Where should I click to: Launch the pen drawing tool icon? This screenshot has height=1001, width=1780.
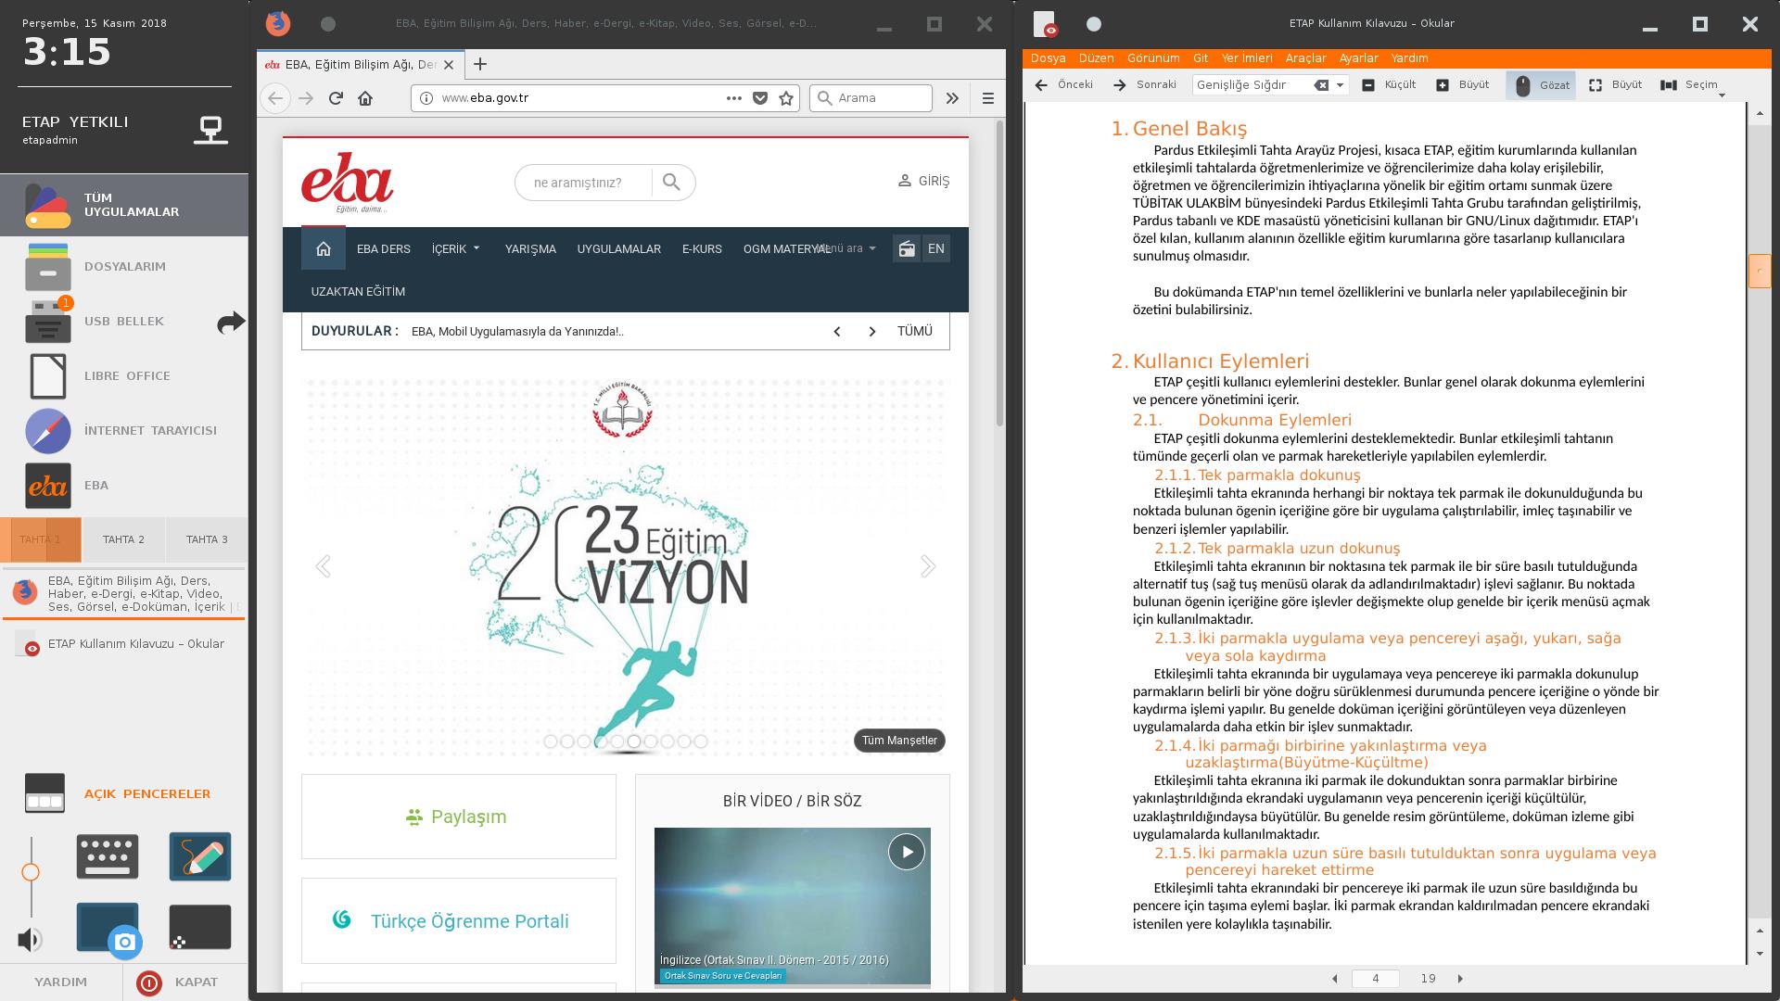click(x=200, y=855)
